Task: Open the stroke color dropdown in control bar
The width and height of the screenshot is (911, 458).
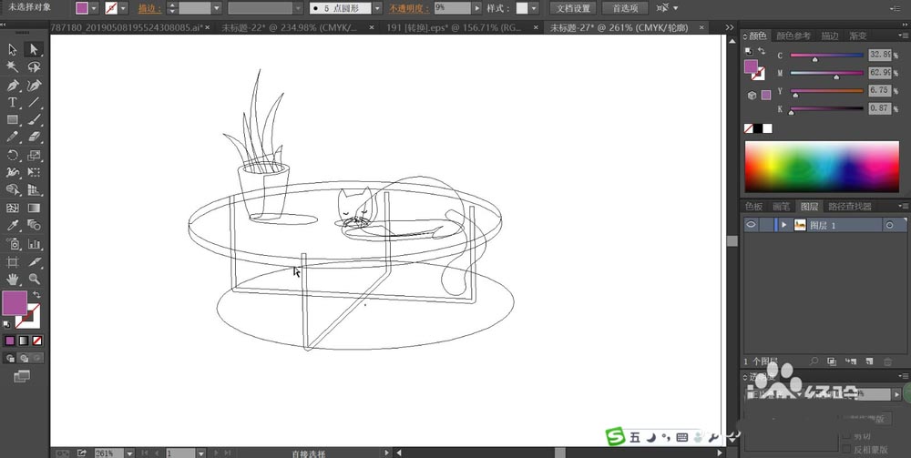Action: point(123,9)
